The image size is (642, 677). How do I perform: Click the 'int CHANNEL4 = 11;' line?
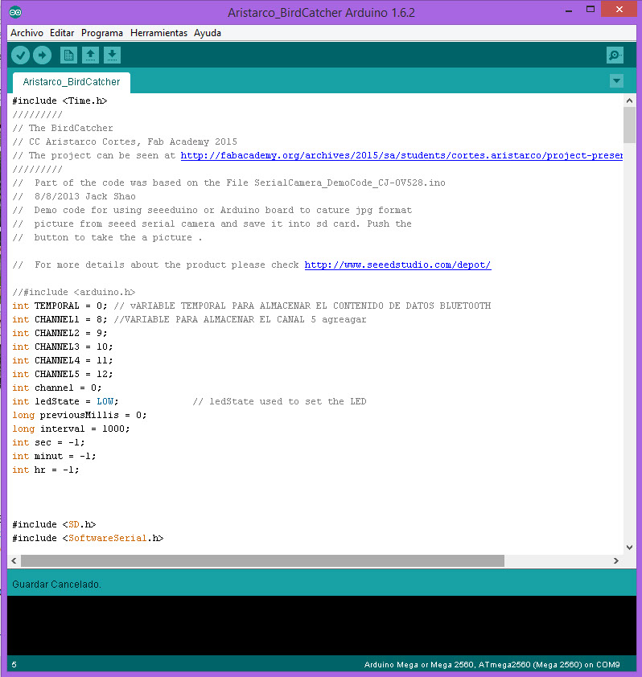63,360
